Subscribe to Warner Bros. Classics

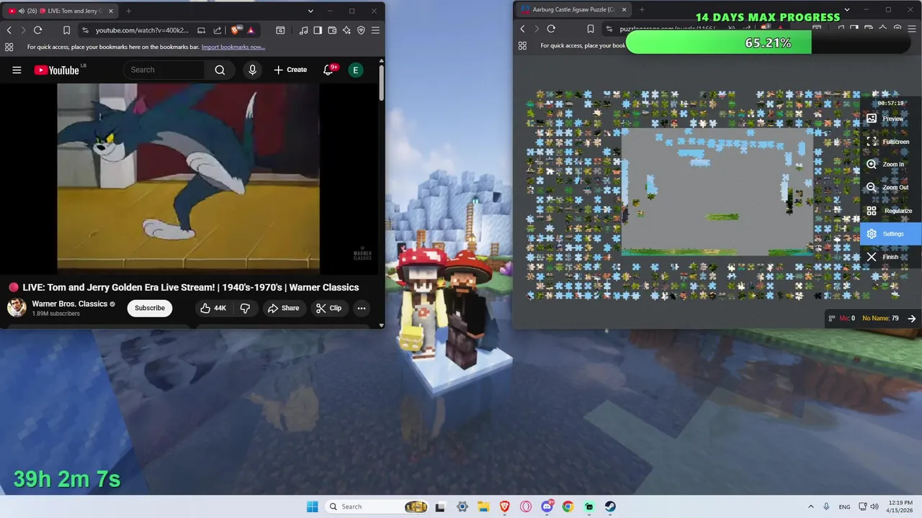(x=150, y=308)
